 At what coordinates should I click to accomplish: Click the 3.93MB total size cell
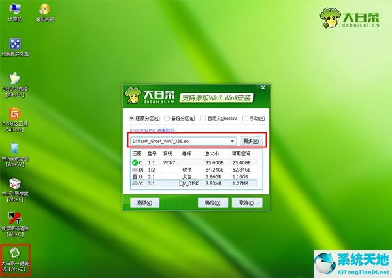pos(214,183)
